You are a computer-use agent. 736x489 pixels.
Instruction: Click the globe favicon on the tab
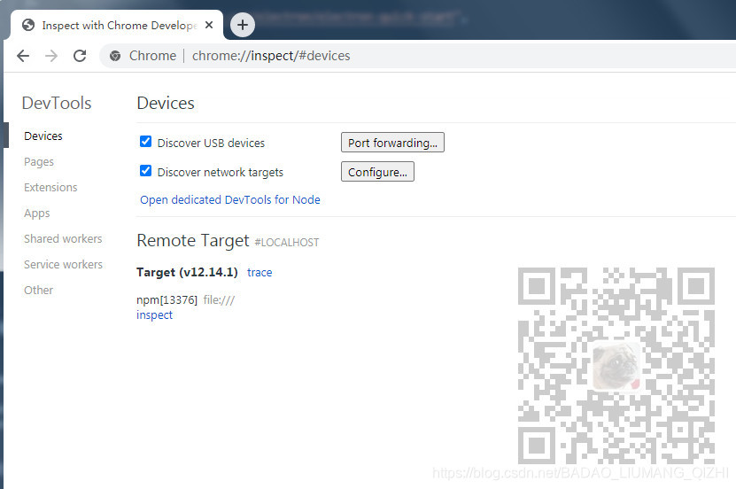pos(28,25)
